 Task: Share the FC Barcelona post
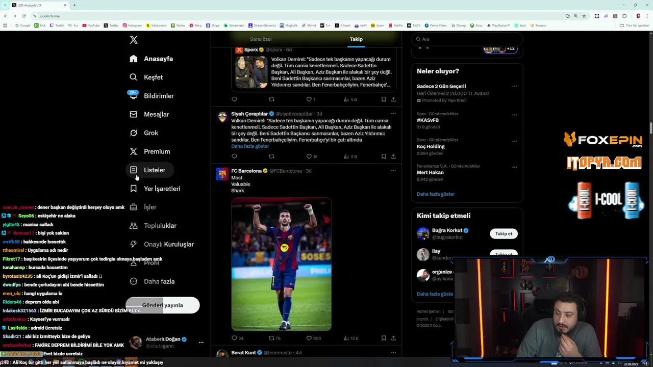393,338
